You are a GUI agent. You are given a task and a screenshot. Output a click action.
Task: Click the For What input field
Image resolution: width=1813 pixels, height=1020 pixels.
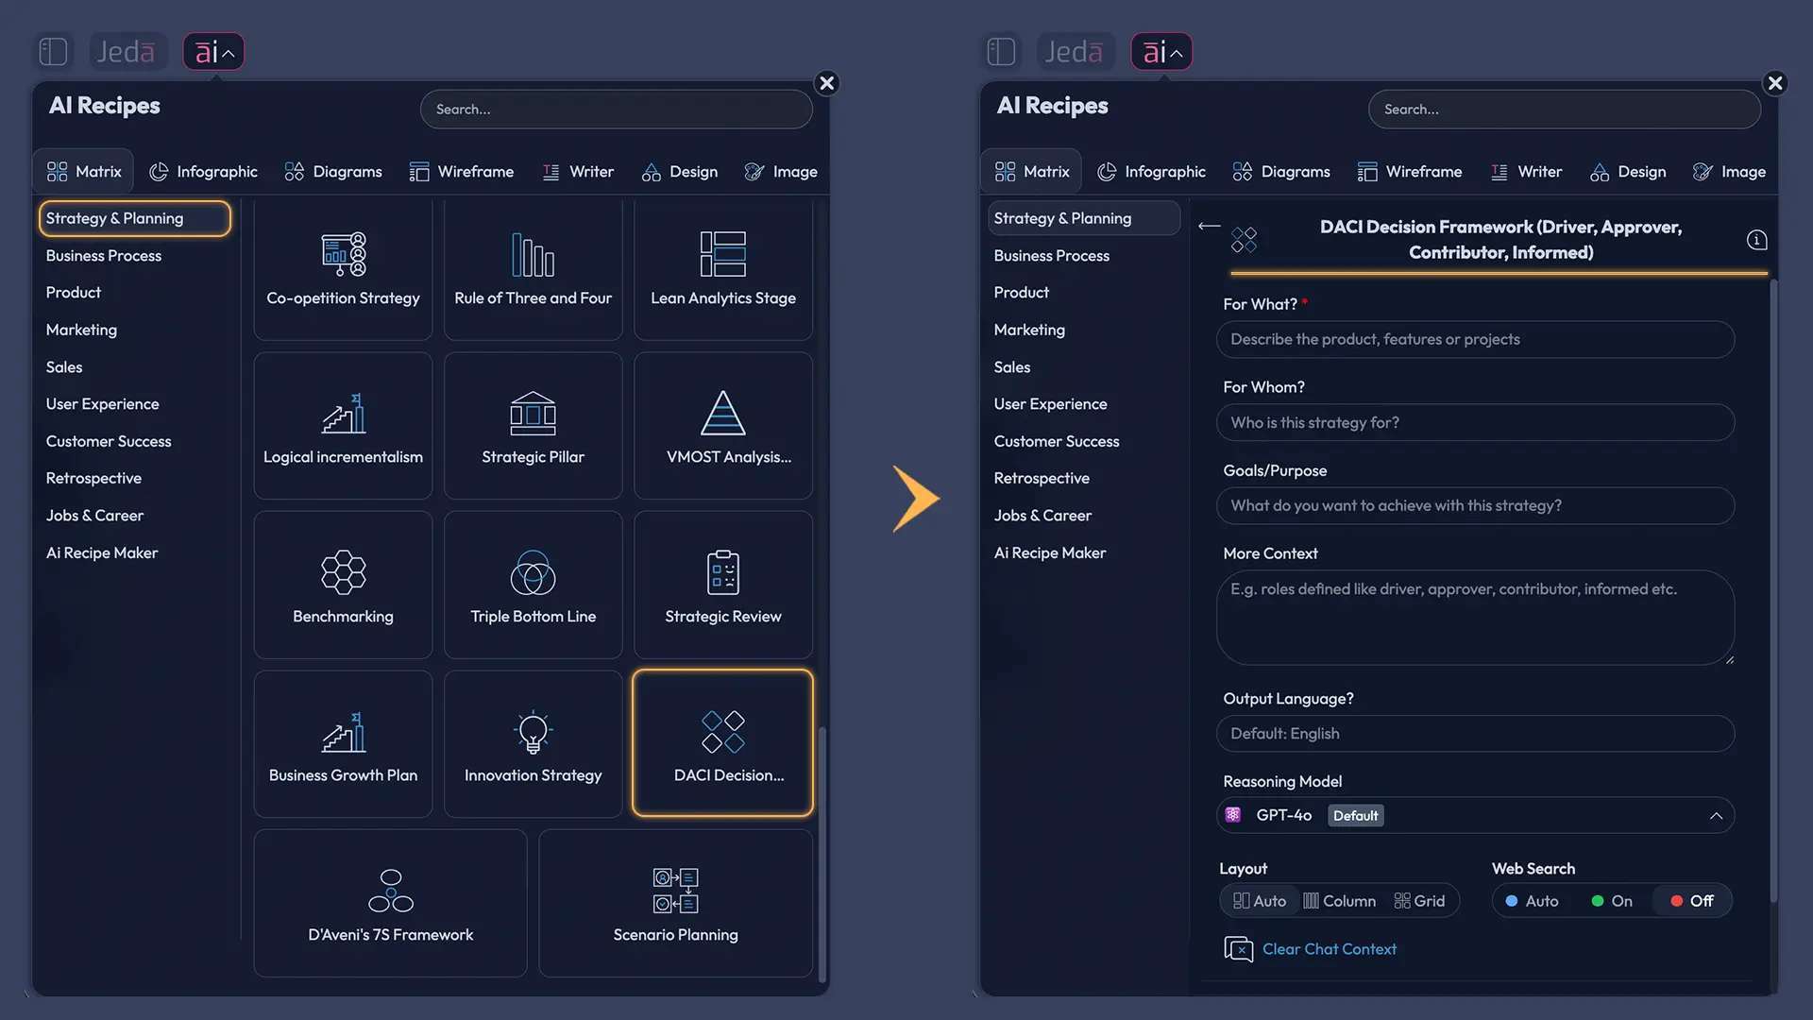point(1474,339)
